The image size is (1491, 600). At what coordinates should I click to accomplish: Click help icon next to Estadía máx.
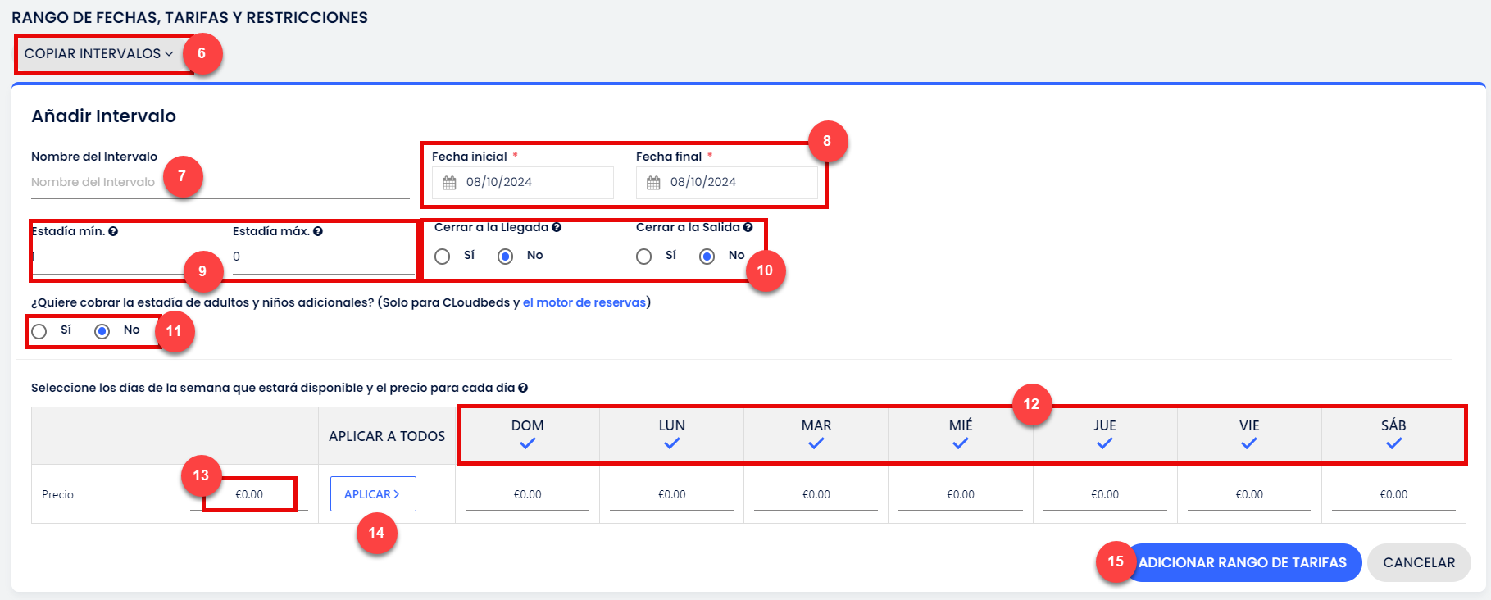tap(318, 231)
